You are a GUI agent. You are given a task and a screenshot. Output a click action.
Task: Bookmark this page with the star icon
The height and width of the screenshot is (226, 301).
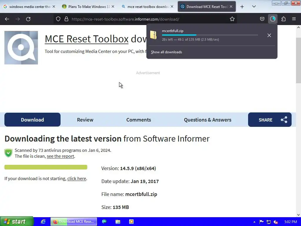232,19
